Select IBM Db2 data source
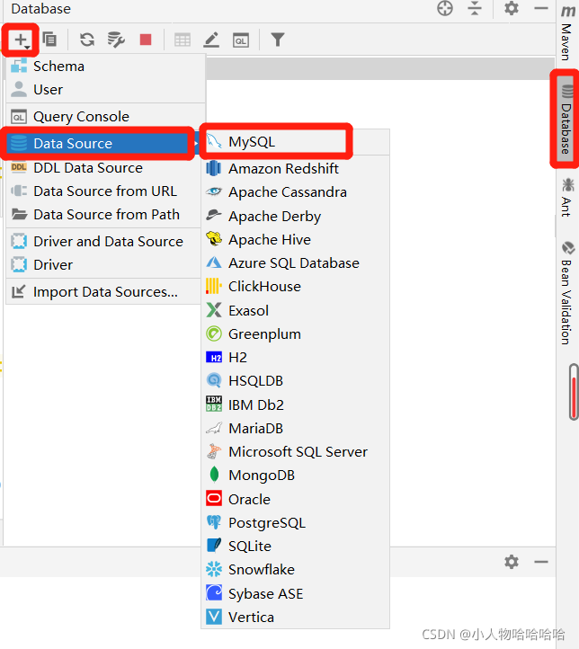The image size is (579, 649). (296, 405)
